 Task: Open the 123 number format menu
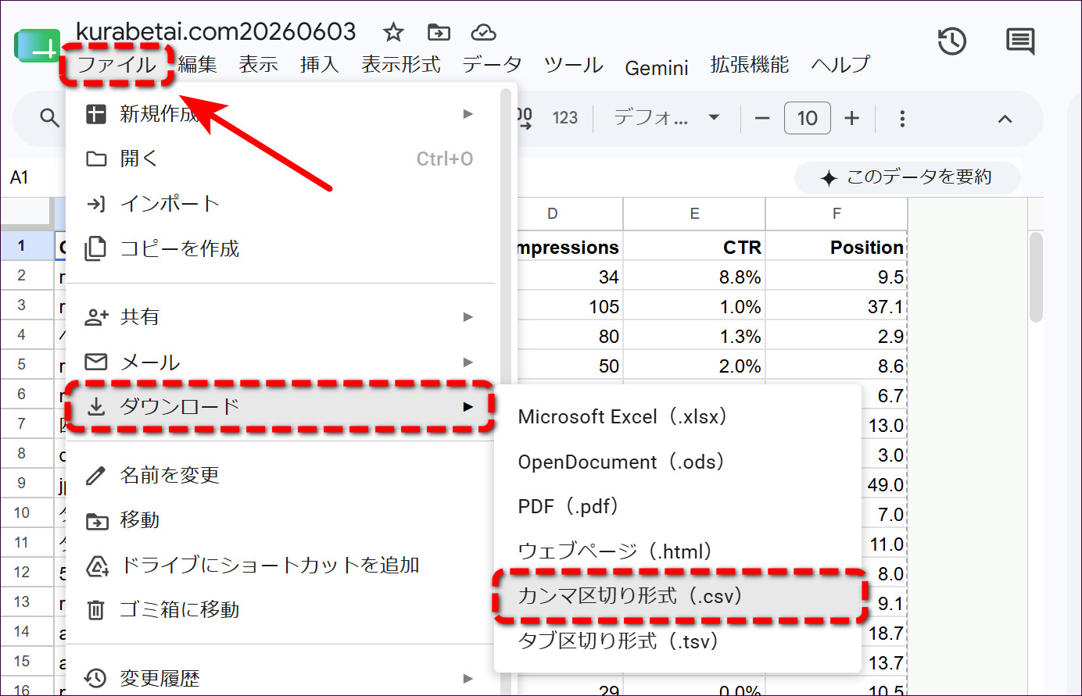(x=564, y=118)
